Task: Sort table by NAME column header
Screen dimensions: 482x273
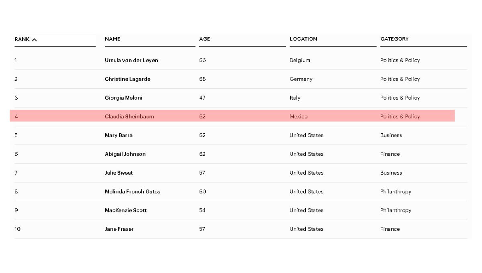Action: pyautogui.click(x=112, y=39)
